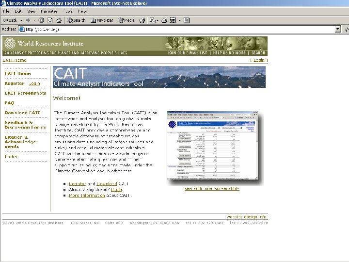Click the Refresh page icon
This screenshot has width=349, height=262.
pos(50,20)
